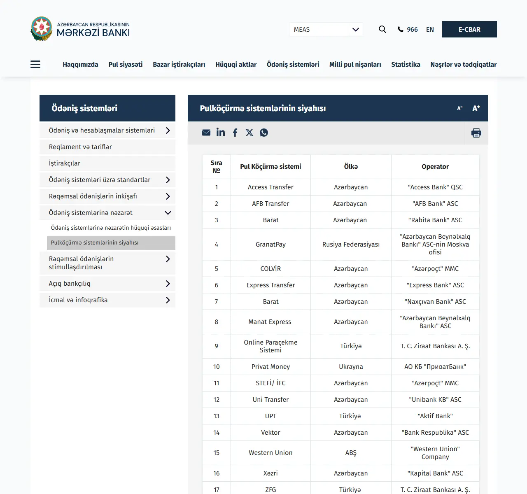527x494 pixels.
Task: Share the page via email icon
Action: 206,133
